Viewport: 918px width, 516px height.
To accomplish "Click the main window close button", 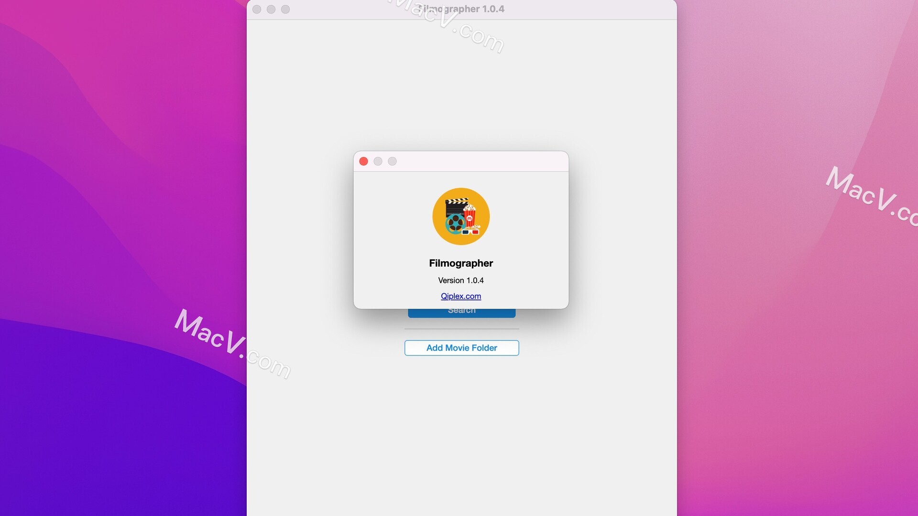I will (x=257, y=10).
